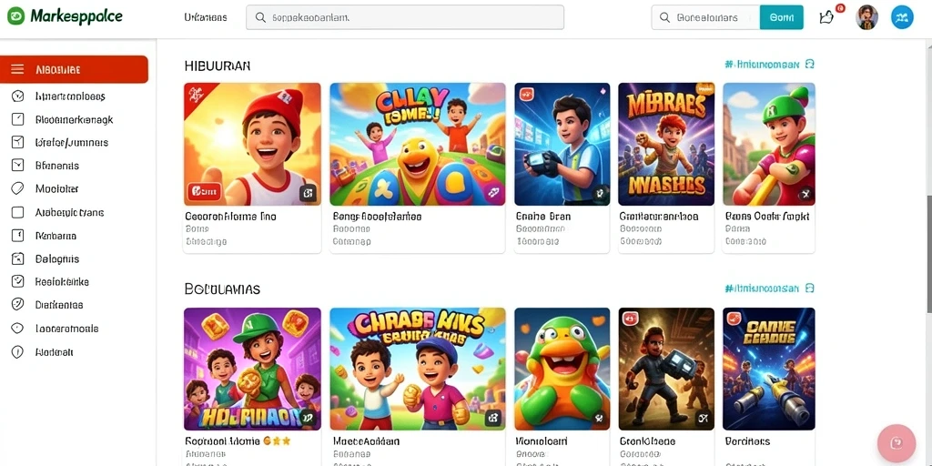932x466 pixels.
Task: Click the tag icon beside Mooloker
Action: coord(18,188)
